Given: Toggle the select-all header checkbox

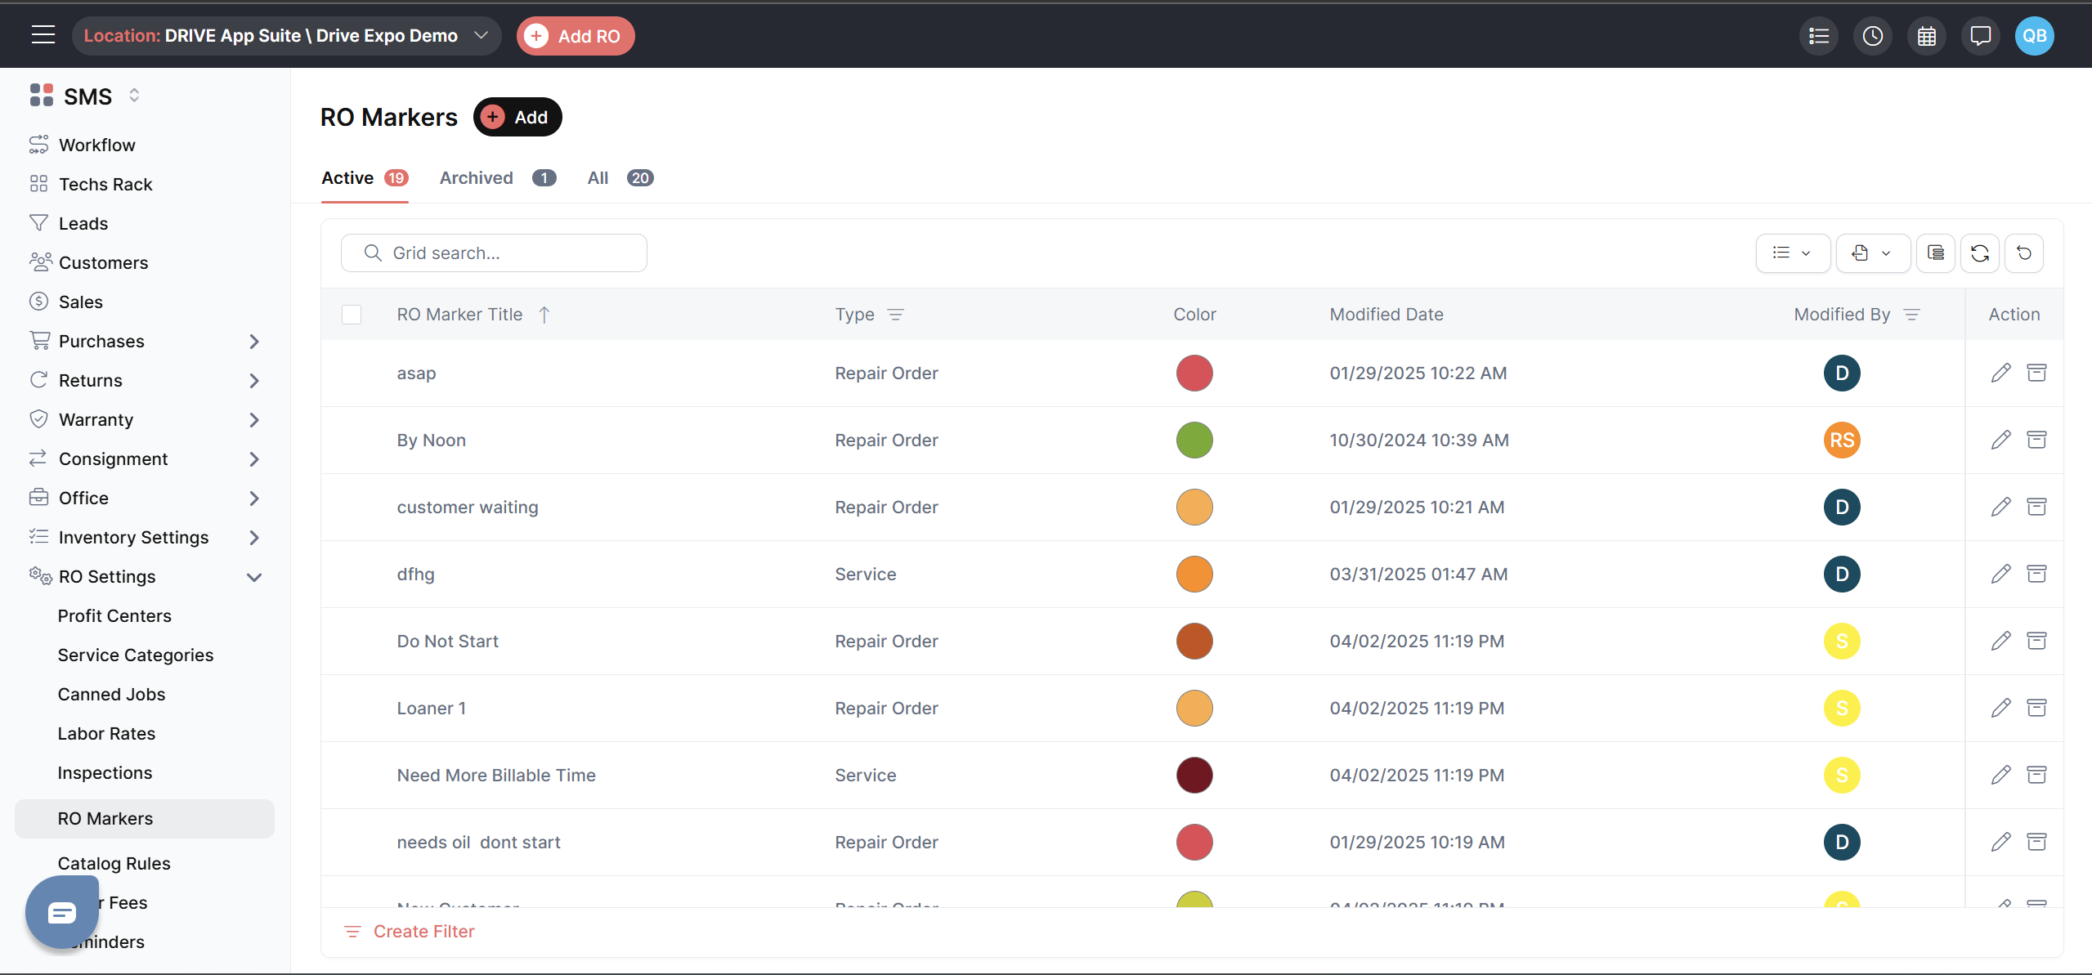Looking at the screenshot, I should point(352,315).
